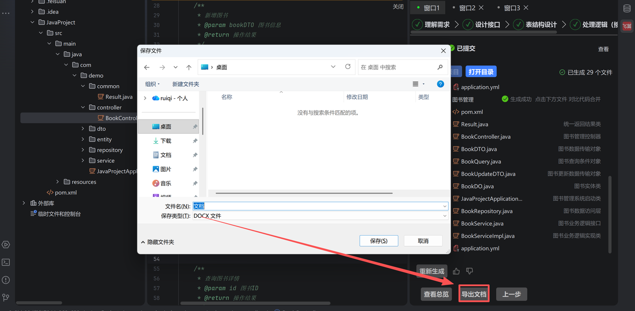Click the 取消 button
Image resolution: width=635 pixels, height=311 pixels.
click(423, 241)
